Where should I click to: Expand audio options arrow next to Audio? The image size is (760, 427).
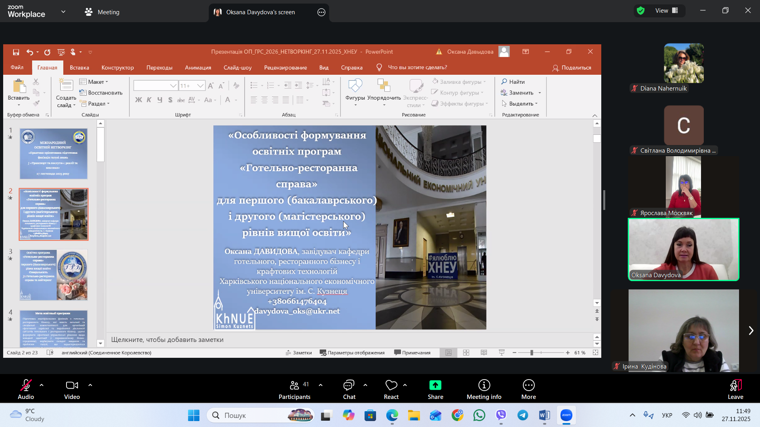(42, 385)
